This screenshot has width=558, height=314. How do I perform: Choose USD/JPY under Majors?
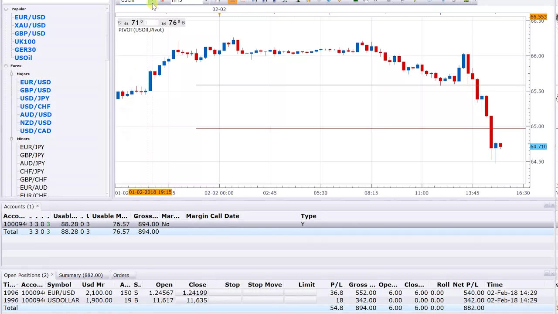tap(35, 99)
